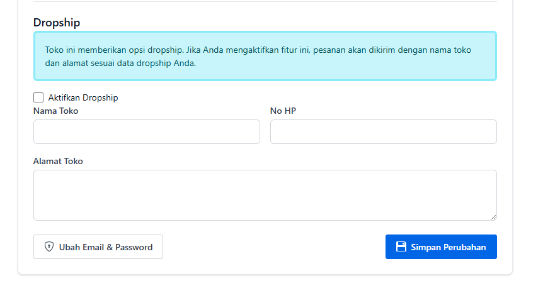Click the divider line above Dropship heading
This screenshot has height=298, width=543.
pyautogui.click(x=265, y=2)
